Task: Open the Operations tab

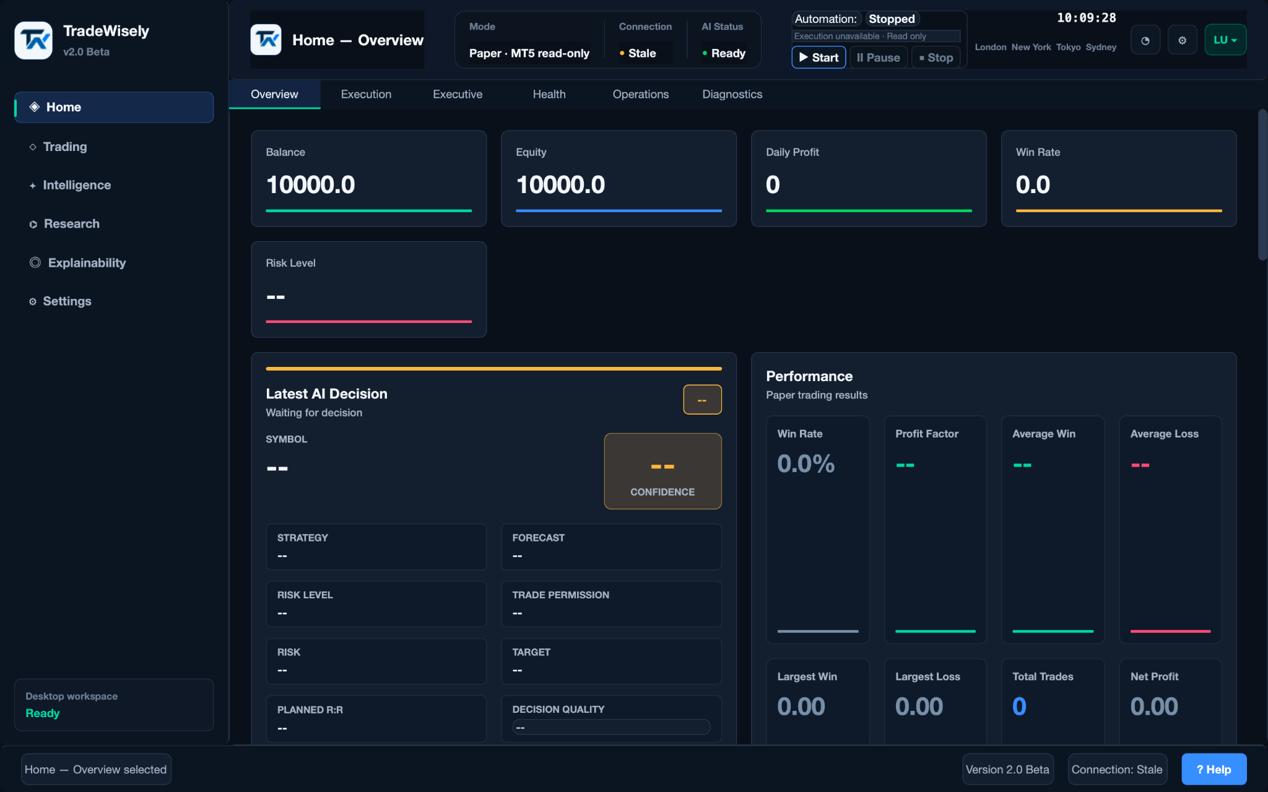Action: pyautogui.click(x=641, y=94)
